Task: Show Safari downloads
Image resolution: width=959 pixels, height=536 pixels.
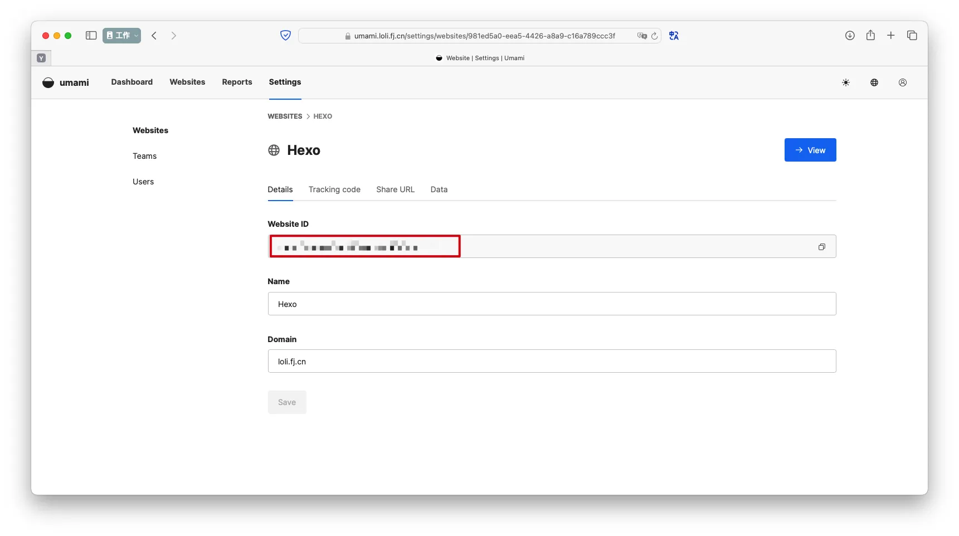Action: [x=850, y=36]
